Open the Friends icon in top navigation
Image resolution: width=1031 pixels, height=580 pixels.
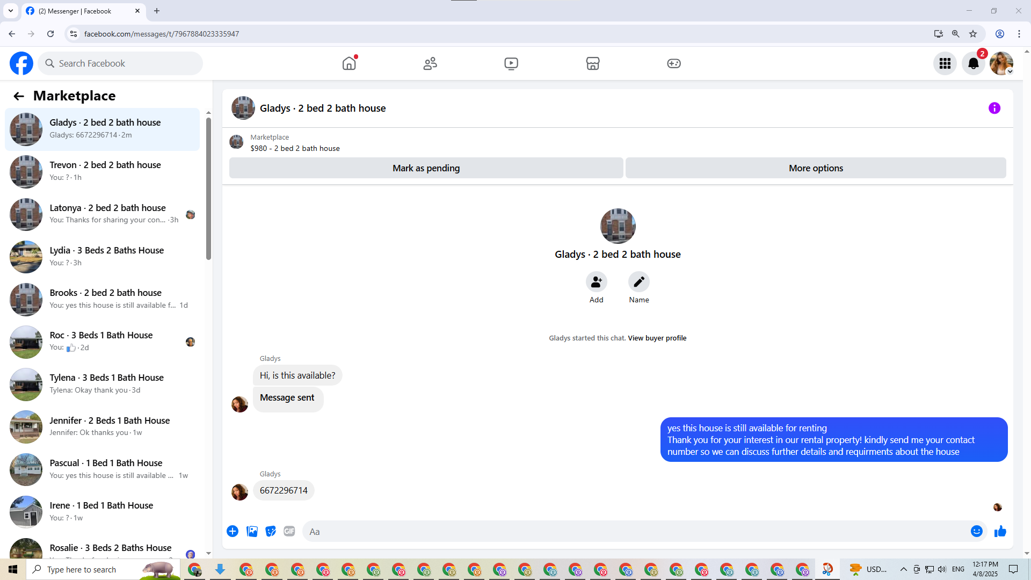coord(430,63)
